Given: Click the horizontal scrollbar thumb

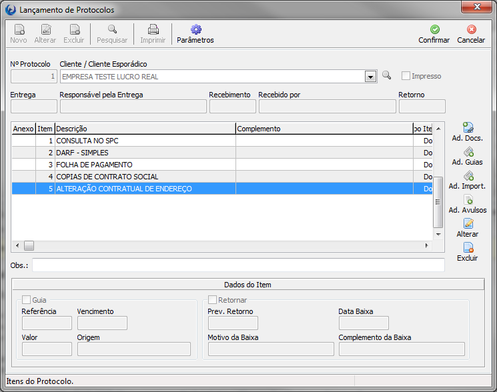Looking at the screenshot, I should click(29, 245).
